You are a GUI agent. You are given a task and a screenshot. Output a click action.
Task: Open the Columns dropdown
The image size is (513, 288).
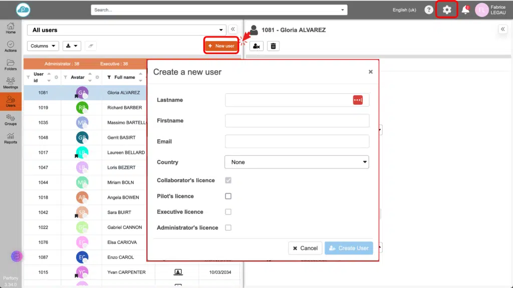point(43,46)
